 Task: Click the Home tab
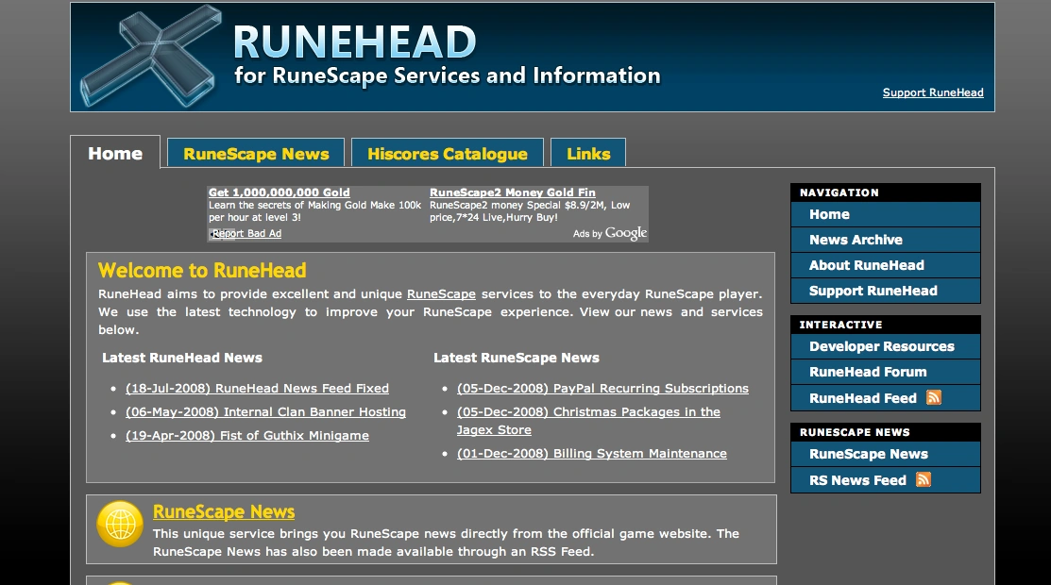115,154
